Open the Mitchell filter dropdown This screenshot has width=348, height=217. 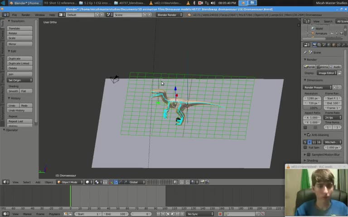333,142
